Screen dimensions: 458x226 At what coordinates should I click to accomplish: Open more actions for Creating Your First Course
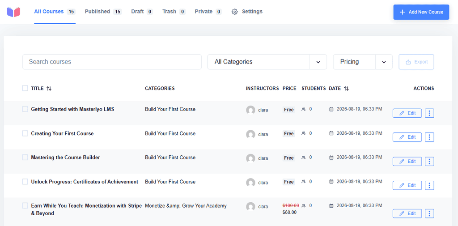coord(429,137)
